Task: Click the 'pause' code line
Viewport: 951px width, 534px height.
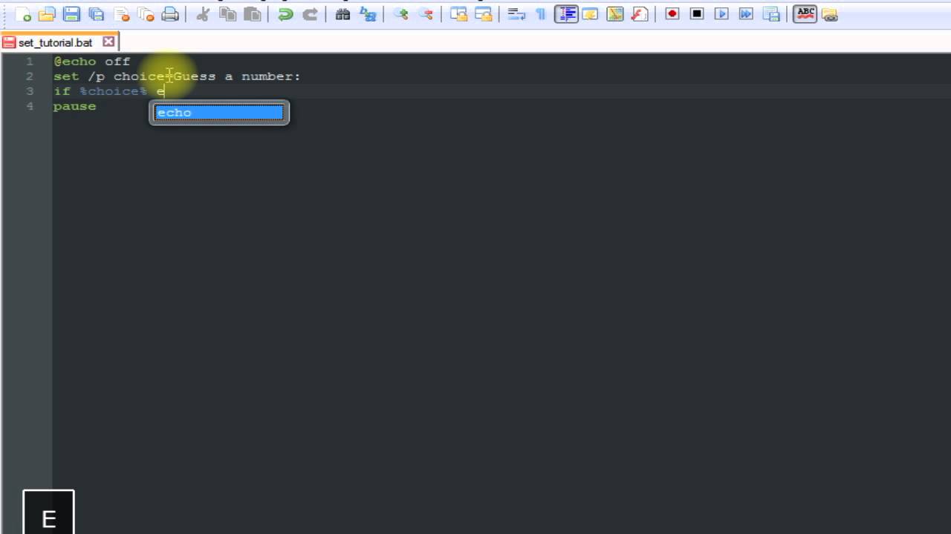Action: (x=74, y=106)
